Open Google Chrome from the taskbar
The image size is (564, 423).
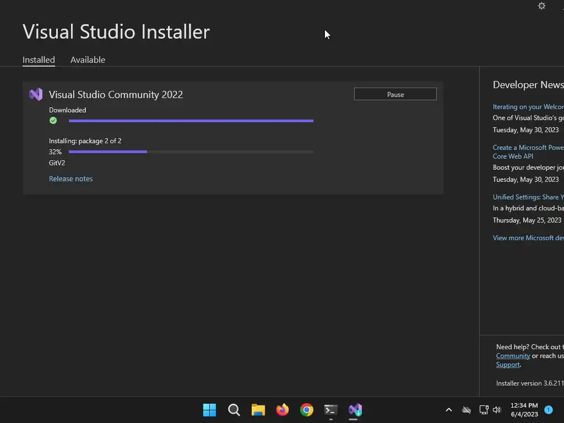[307, 410]
